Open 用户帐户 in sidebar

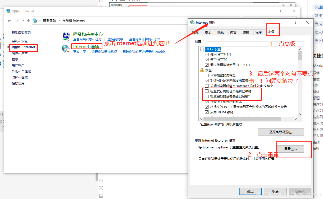18,65
